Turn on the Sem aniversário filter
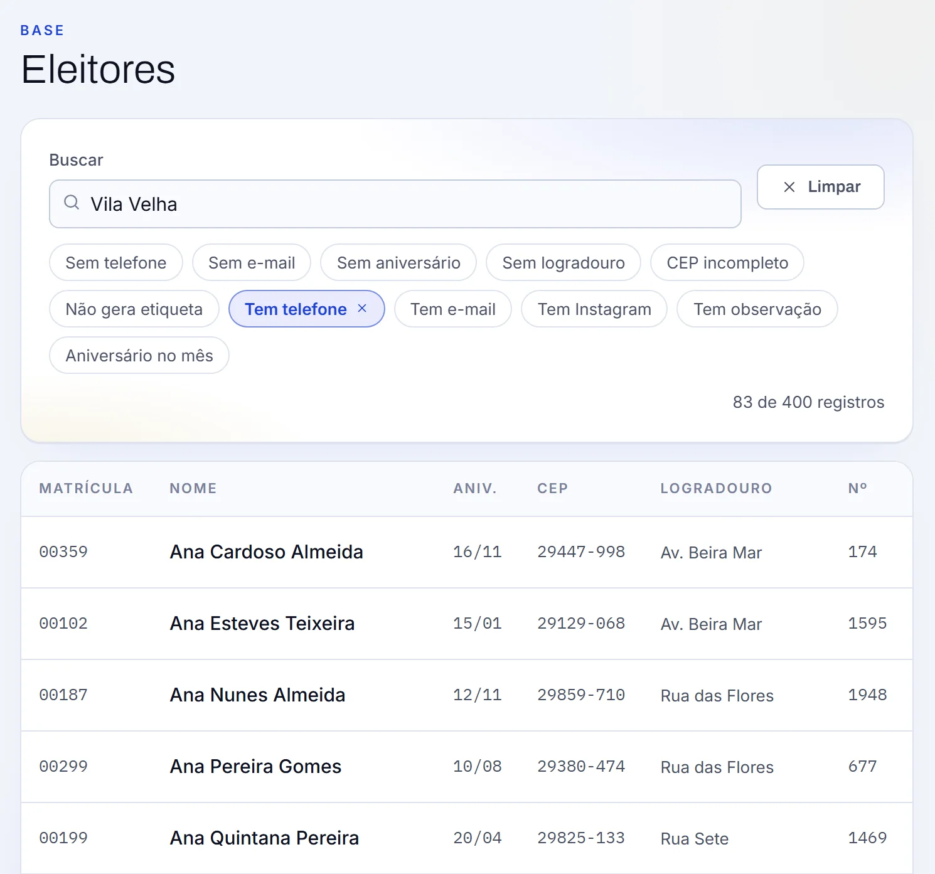 398,262
